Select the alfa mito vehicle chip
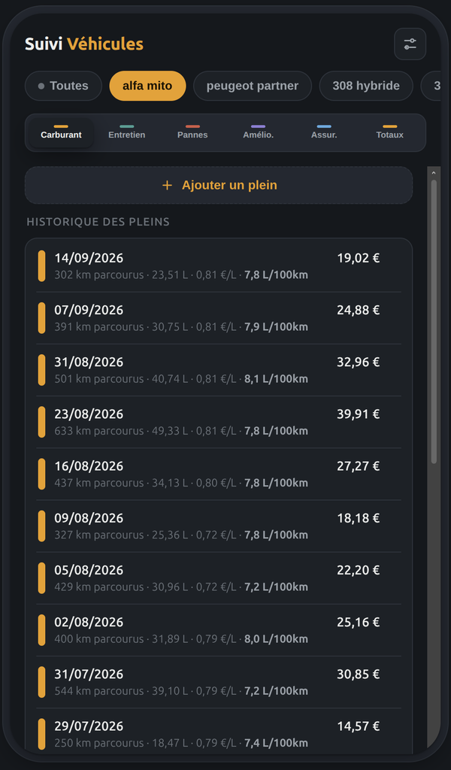This screenshot has width=451, height=770. coord(147,86)
